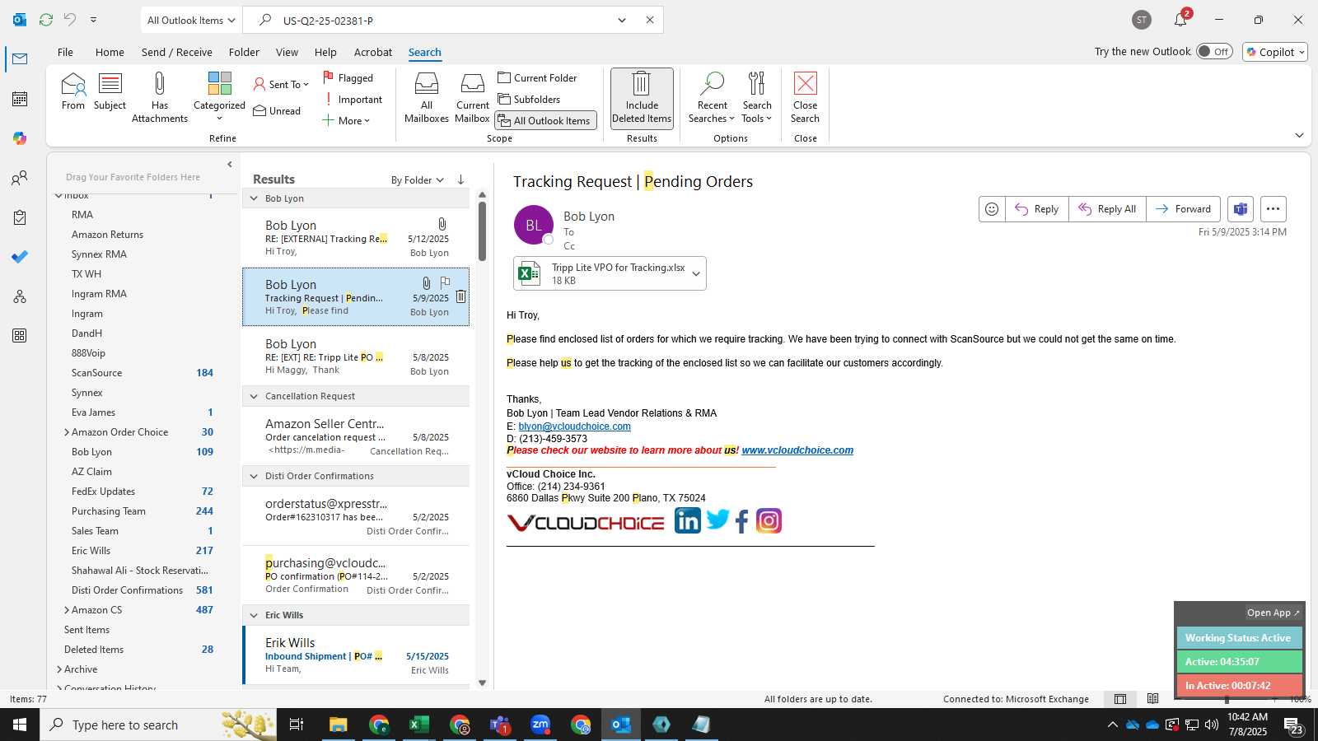Set search scope to All Mailboxes
This screenshot has height=741, width=1318.
pos(427,97)
